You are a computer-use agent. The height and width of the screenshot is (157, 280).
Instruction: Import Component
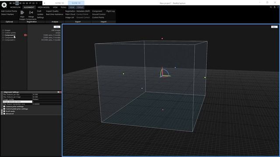click(97, 11)
